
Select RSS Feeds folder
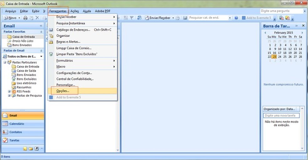tap(21, 91)
